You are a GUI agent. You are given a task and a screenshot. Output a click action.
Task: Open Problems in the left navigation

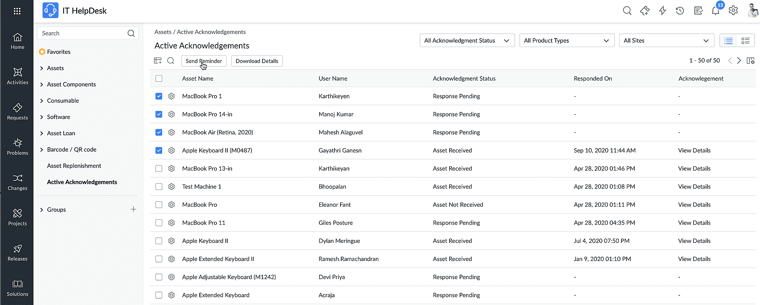point(17,147)
